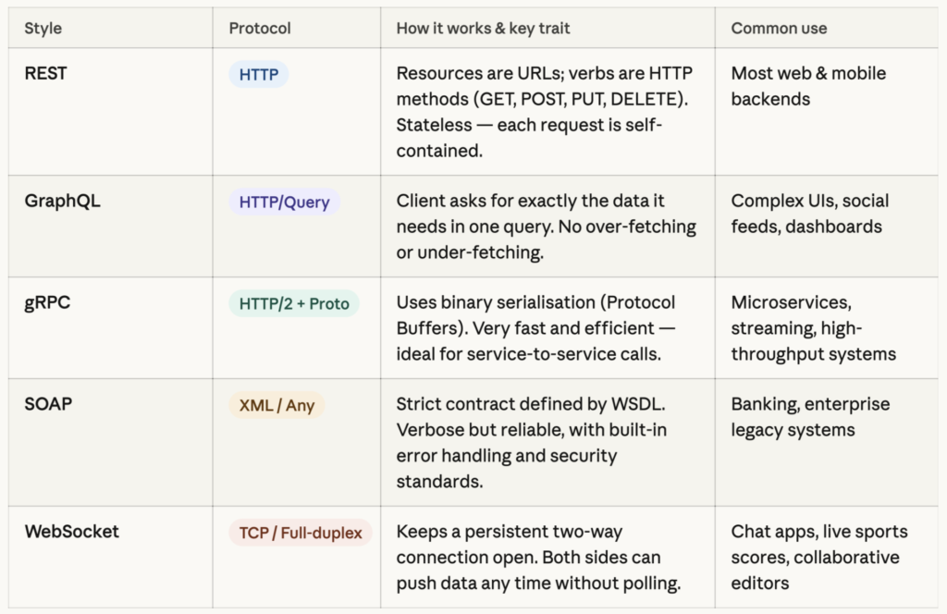Select the REST statelessness description cell
The width and height of the screenshot is (947, 614).
pyautogui.click(x=547, y=112)
